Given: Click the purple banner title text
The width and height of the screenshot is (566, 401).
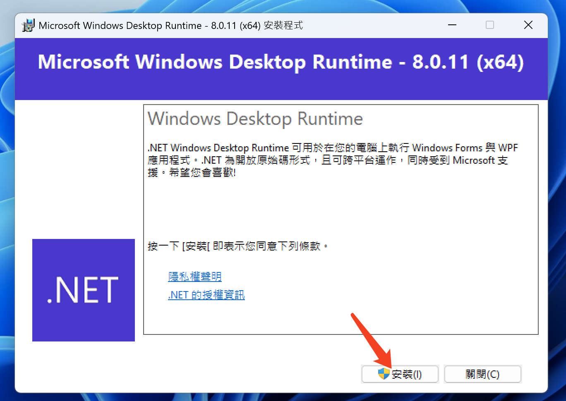Looking at the screenshot, I should click(281, 62).
